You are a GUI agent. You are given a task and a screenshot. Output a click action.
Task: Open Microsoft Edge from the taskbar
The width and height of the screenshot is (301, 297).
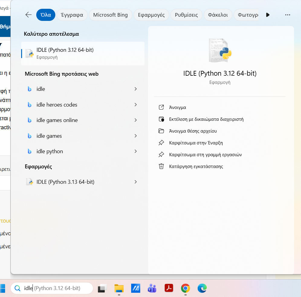[202, 288]
